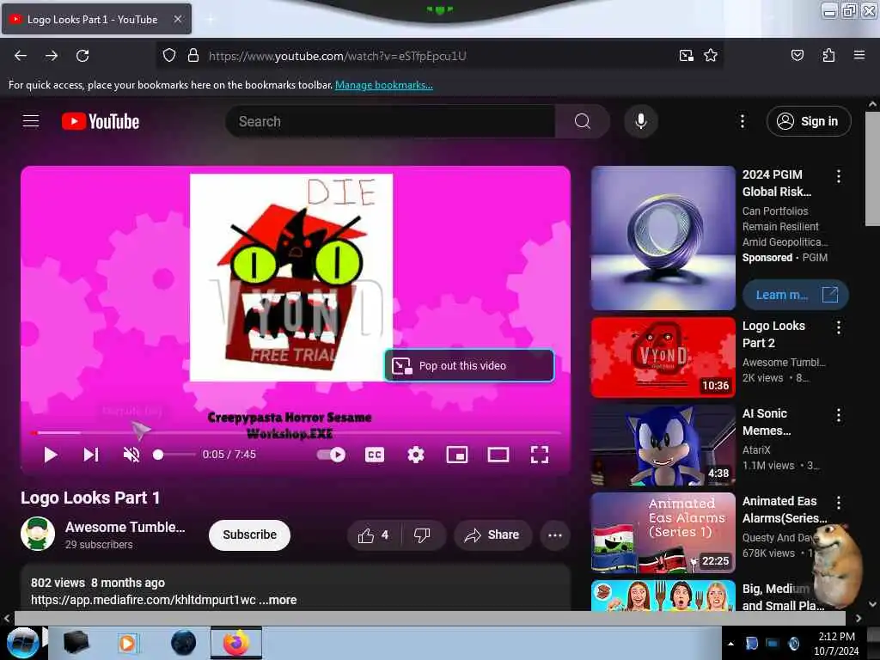Show hidden system tray icons

pos(730,644)
